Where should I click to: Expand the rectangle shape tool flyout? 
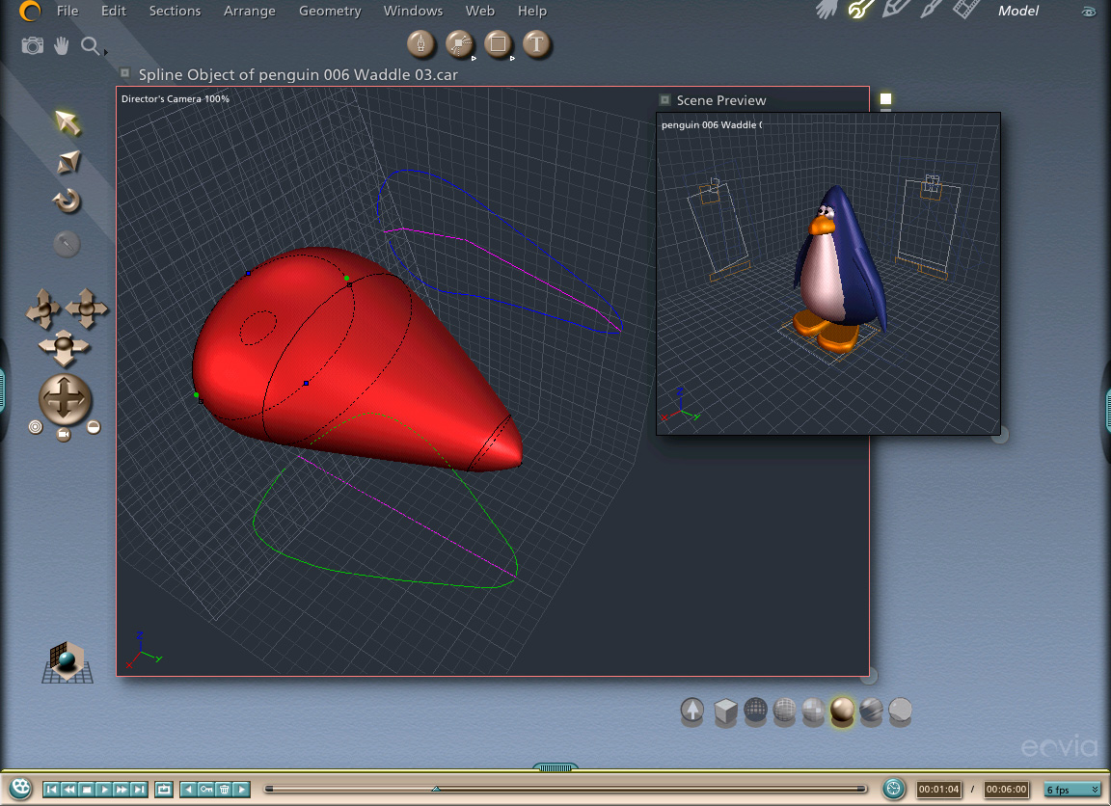point(511,58)
